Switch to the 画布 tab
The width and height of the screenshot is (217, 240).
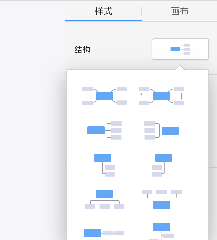point(180,11)
